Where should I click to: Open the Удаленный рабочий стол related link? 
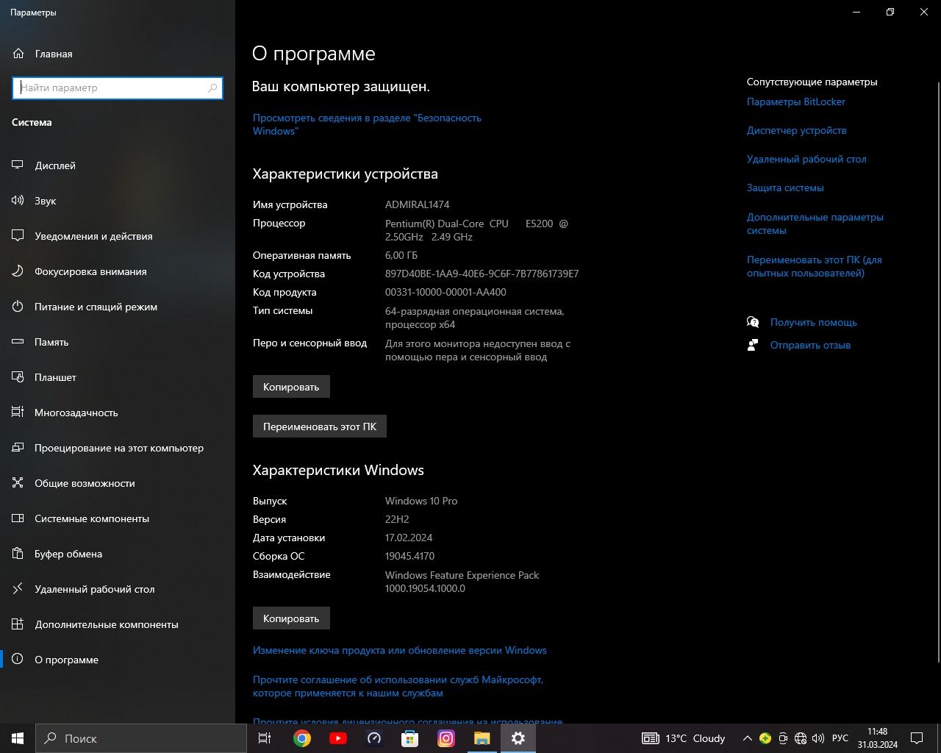pos(806,159)
